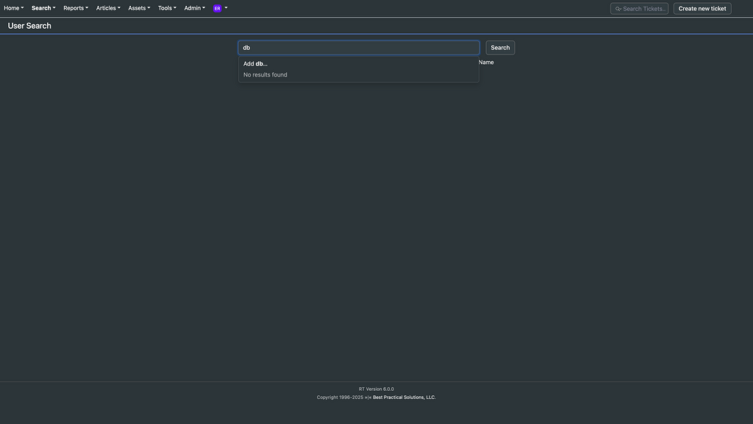Open the Admin menu

193,7
